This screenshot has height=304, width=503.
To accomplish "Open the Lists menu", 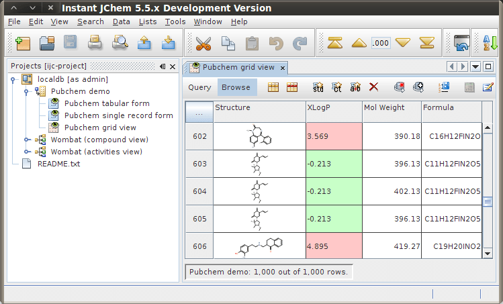I will coord(148,21).
